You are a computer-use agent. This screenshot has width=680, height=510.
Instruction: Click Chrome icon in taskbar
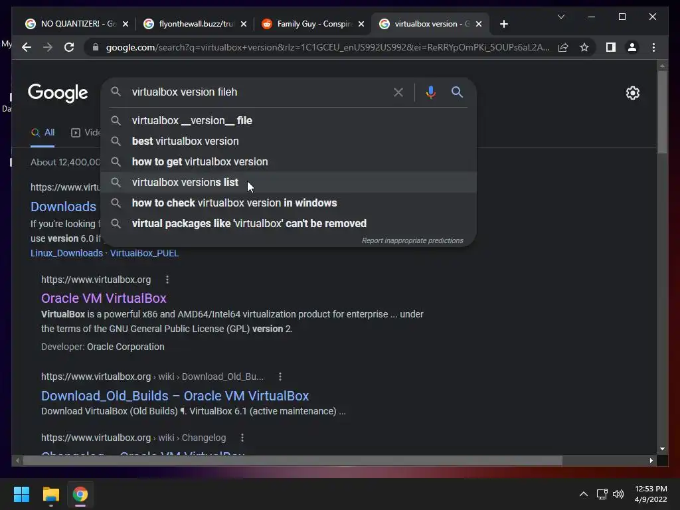coord(80,494)
